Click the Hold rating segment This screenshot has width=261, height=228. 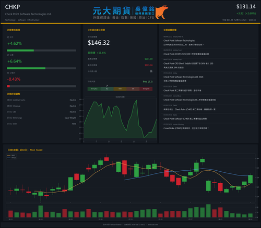click(x=120, y=89)
